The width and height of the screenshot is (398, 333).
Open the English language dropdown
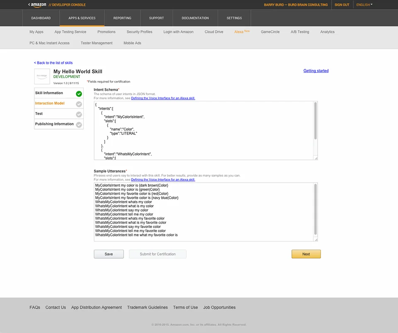(x=364, y=5)
